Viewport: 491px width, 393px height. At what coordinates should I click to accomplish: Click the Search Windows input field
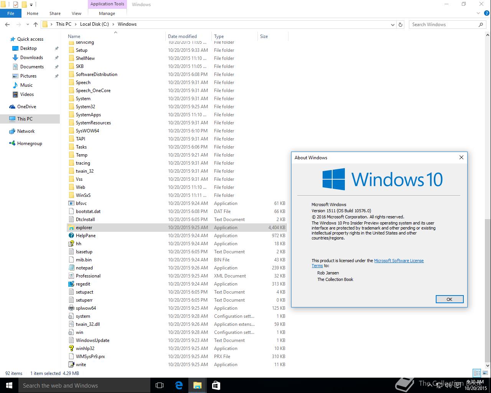click(x=444, y=24)
